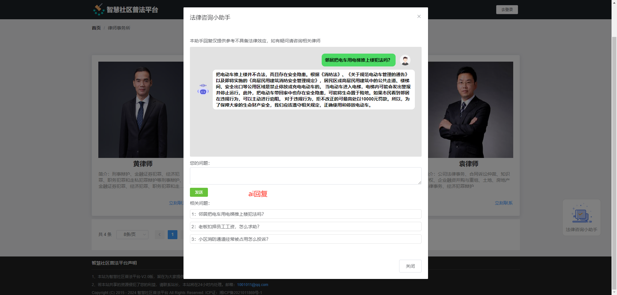Select question about 小区消防通道被占用

[305, 239]
